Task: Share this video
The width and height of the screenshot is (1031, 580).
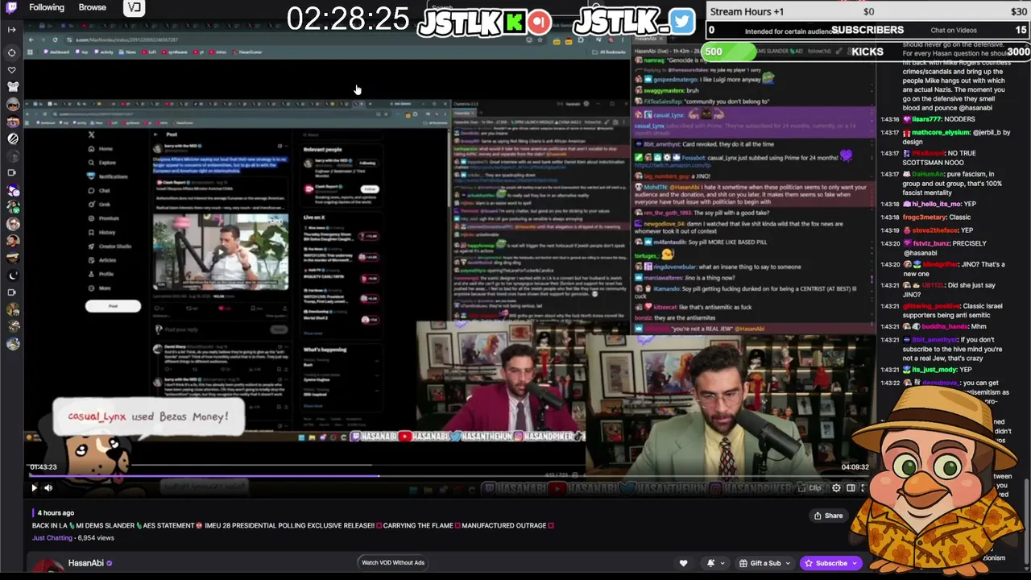Action: 828,516
